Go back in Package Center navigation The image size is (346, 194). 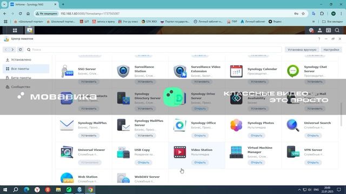click(6, 50)
